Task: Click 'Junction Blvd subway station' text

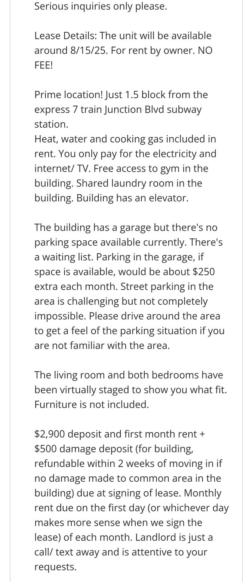Action: tap(118, 117)
